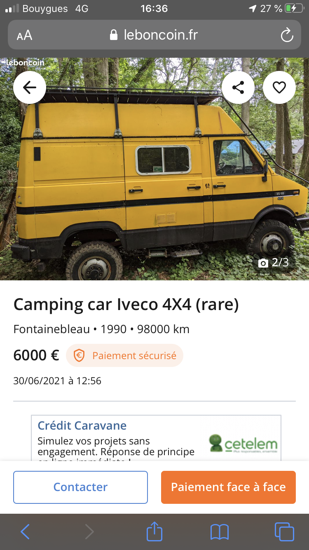Tap the 2/3 photo counter
The height and width of the screenshot is (550, 309).
tap(274, 263)
